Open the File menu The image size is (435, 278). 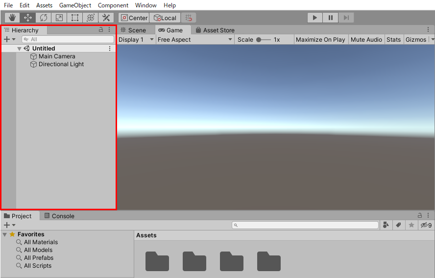[x=8, y=5]
